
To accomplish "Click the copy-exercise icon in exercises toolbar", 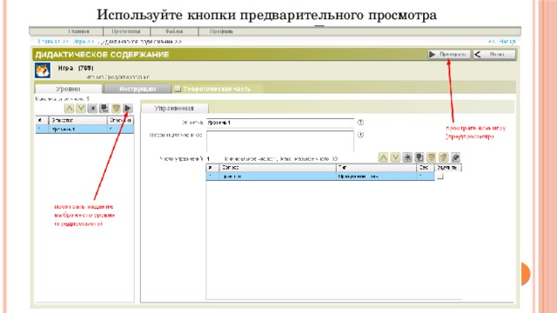I will [x=419, y=157].
